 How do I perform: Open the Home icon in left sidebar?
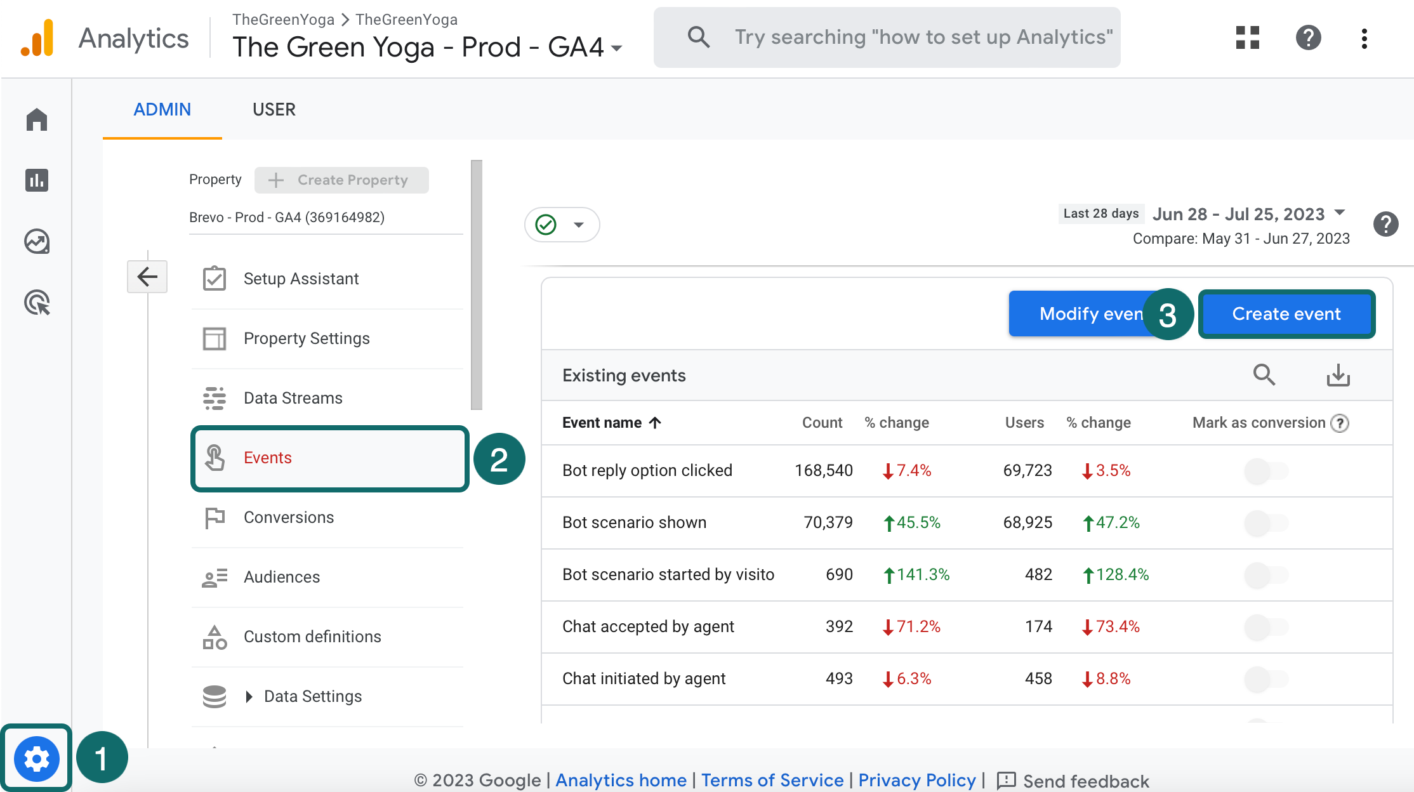click(37, 119)
